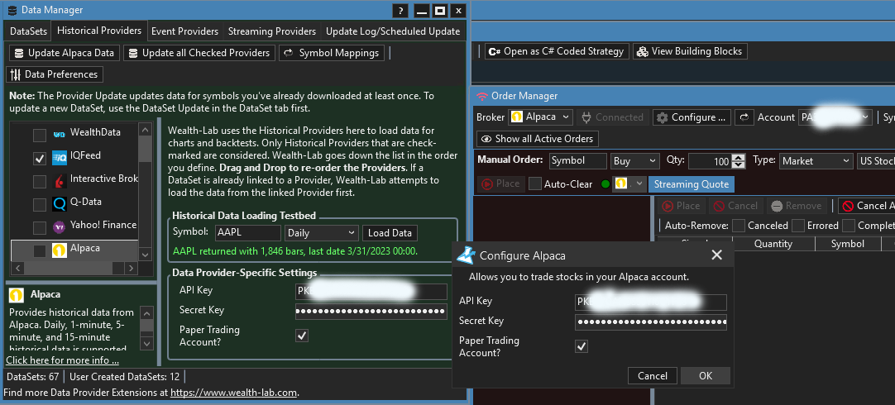Click Open as C# Coded Strategy

pos(557,51)
